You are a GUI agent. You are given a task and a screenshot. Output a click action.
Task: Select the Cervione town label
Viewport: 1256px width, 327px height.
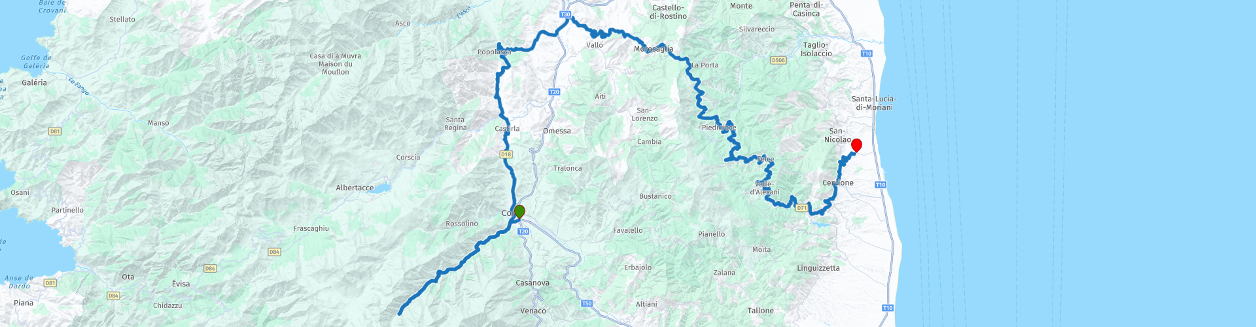[x=838, y=183]
